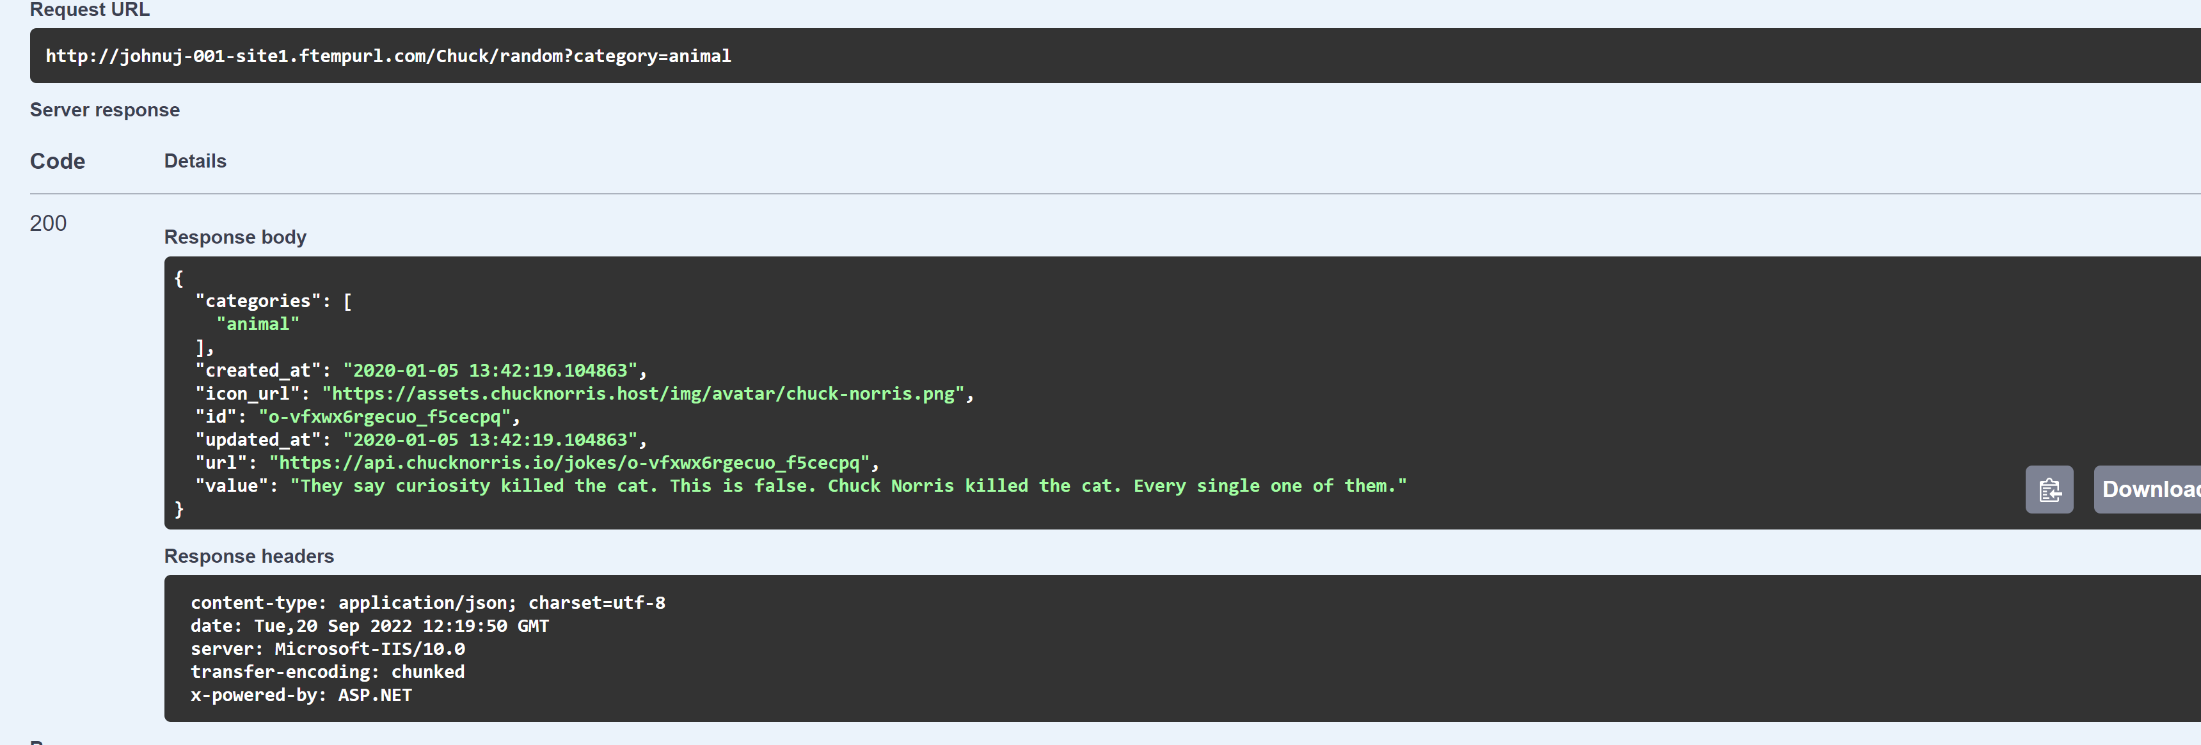Click the request URL text

388,56
